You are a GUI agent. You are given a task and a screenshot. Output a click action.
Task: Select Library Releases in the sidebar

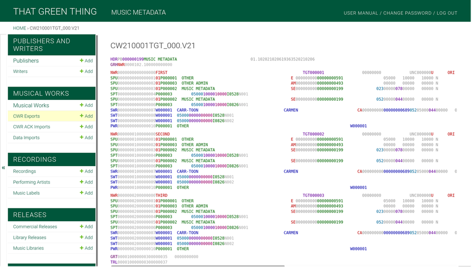pos(29,237)
